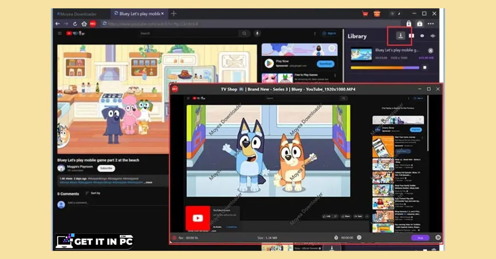Click the Stop button in recorder bar

coord(420,238)
